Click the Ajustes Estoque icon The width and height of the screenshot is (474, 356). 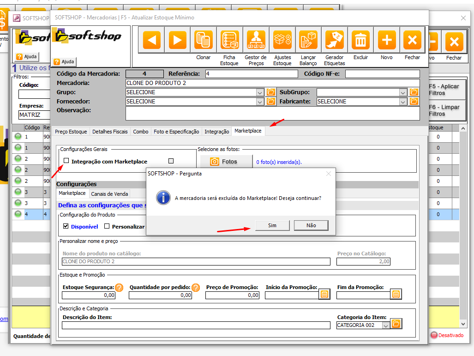tap(282, 41)
